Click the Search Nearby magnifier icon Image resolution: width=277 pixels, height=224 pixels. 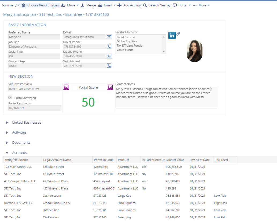(x=145, y=5)
